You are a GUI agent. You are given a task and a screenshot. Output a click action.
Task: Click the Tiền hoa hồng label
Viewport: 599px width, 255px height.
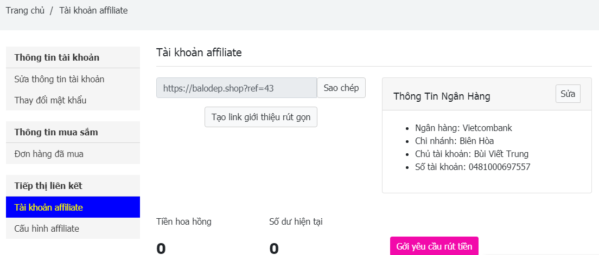point(184,221)
